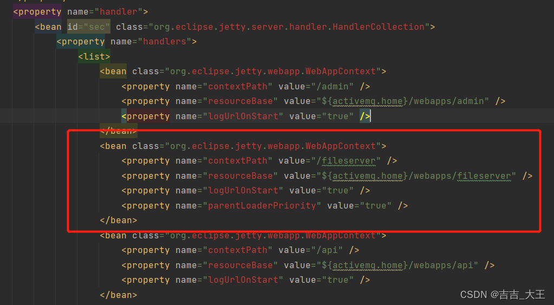Click the <list> tag
Screen dimensions: 554x305
click(94, 56)
